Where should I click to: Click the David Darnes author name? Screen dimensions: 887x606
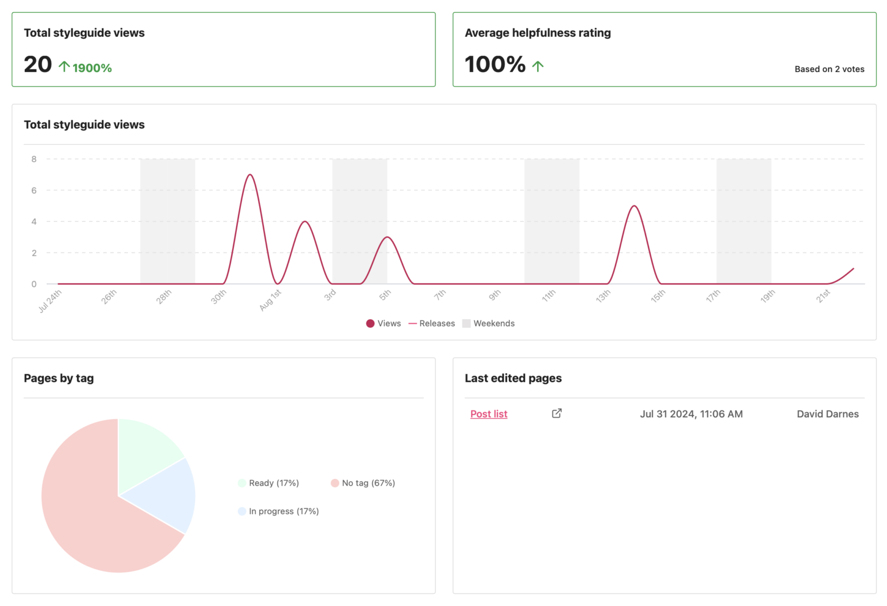click(828, 414)
